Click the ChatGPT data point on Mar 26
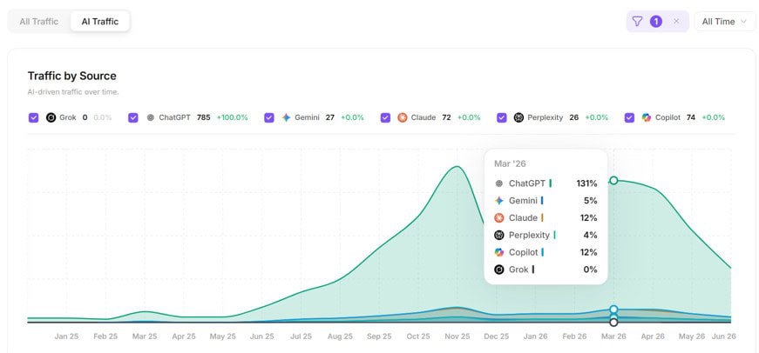The image size is (759, 353). [613, 180]
